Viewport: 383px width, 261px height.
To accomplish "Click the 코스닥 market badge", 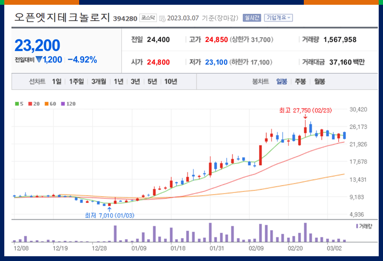I will pyautogui.click(x=148, y=18).
